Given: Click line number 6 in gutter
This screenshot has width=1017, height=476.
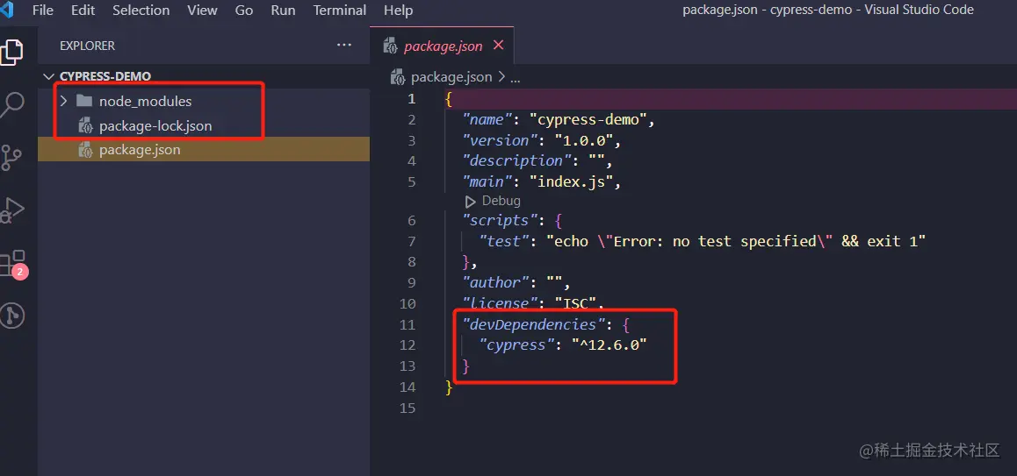Looking at the screenshot, I should click(x=412, y=220).
